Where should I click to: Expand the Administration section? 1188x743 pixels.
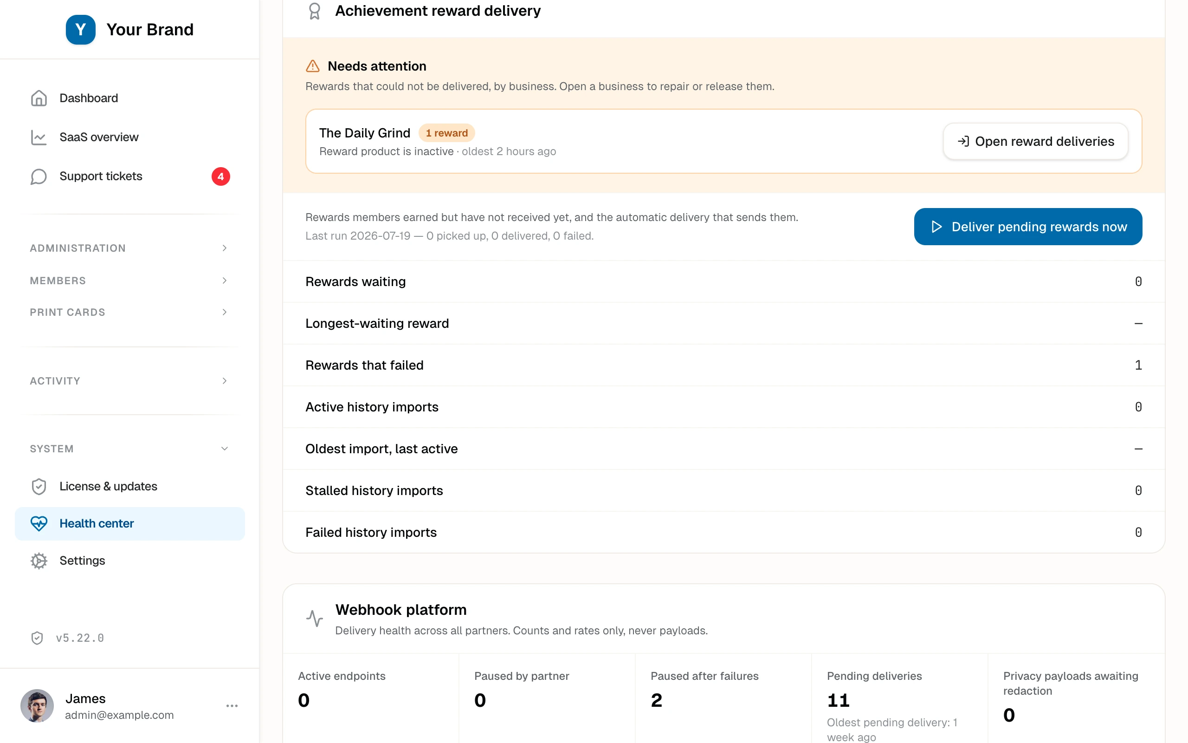[x=129, y=248]
